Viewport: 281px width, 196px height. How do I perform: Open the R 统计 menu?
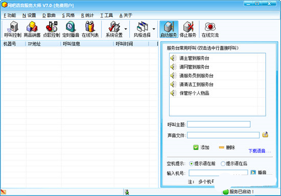pyautogui.click(x=87, y=16)
